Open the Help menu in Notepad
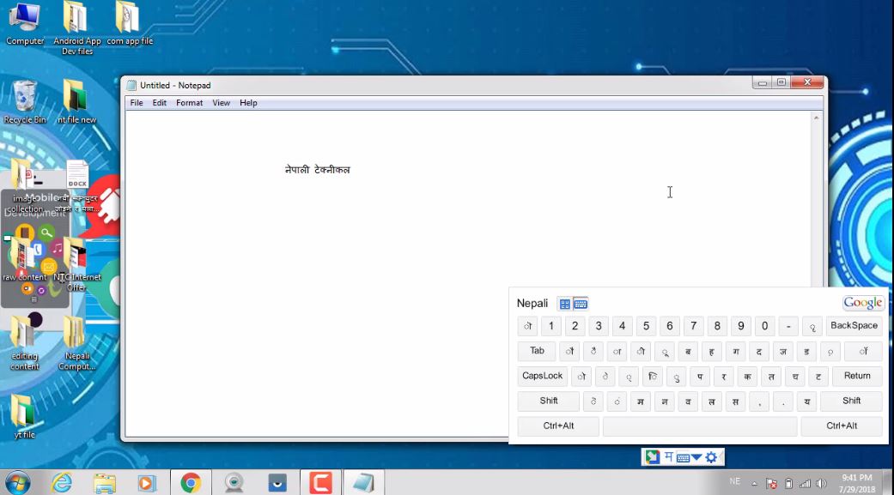Viewport: 894px width, 495px height. (x=248, y=103)
